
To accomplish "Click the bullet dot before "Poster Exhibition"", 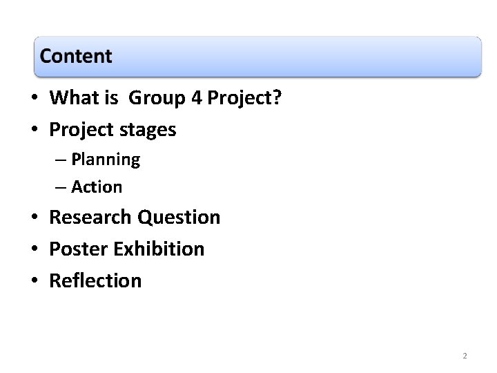I will [x=34, y=249].
